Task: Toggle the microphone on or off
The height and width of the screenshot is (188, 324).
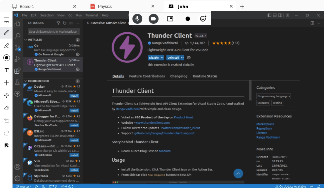Action: point(137,19)
